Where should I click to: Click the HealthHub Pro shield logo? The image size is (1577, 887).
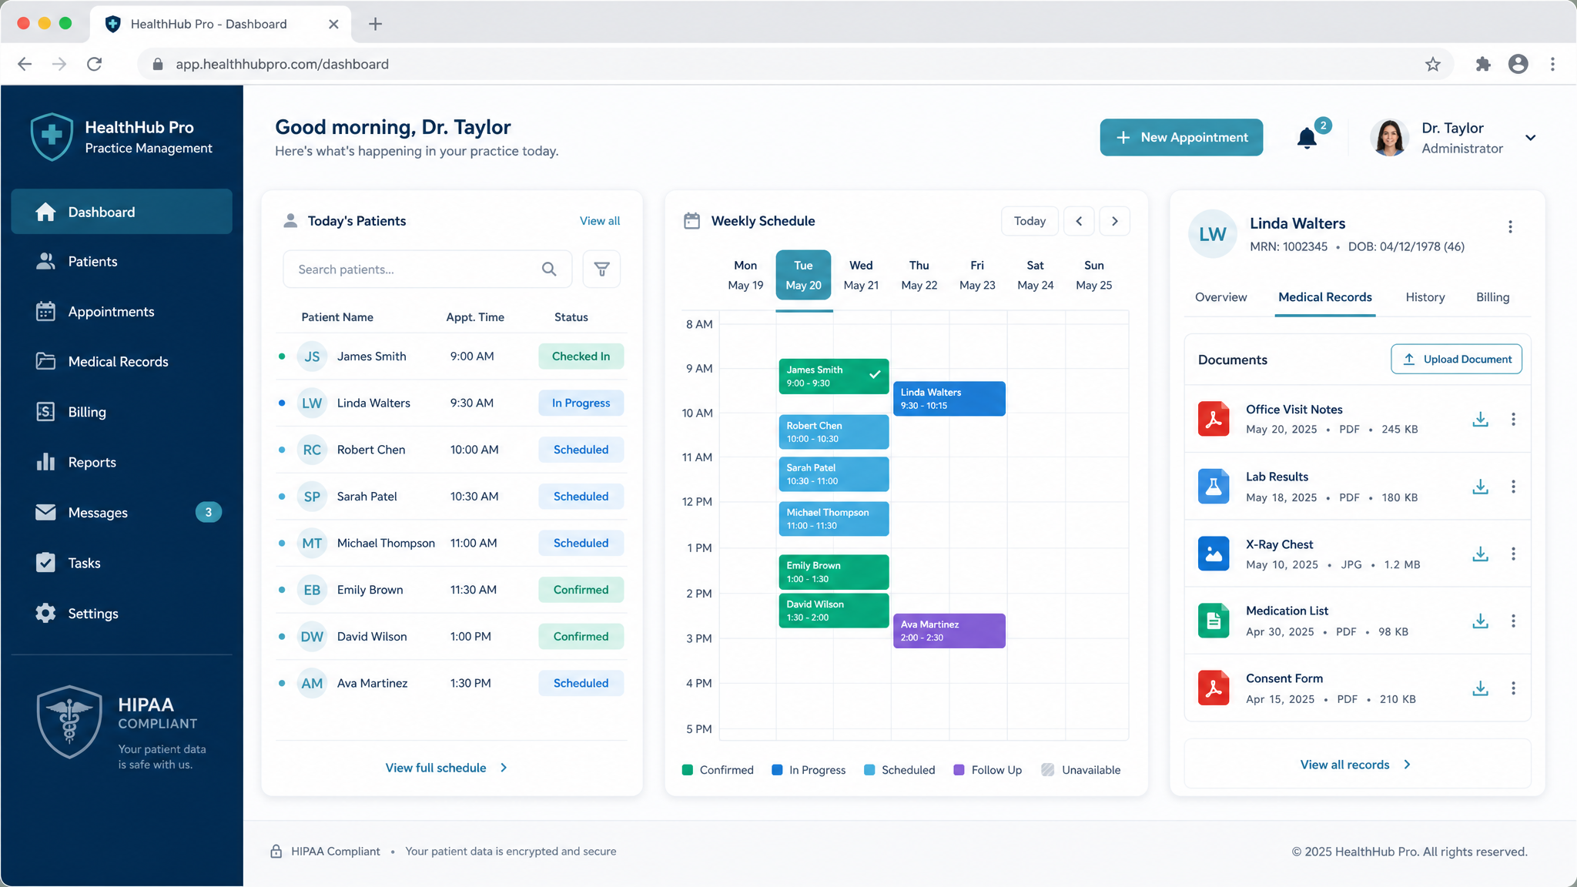coord(52,137)
